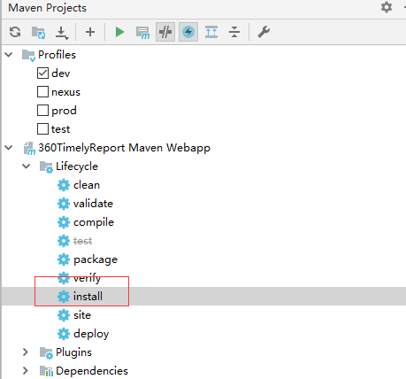Show dependencies diagram icon
This screenshot has height=379, width=406.
[211, 32]
